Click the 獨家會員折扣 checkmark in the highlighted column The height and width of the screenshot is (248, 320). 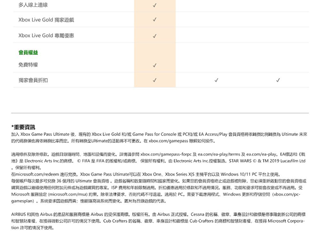coord(155,81)
